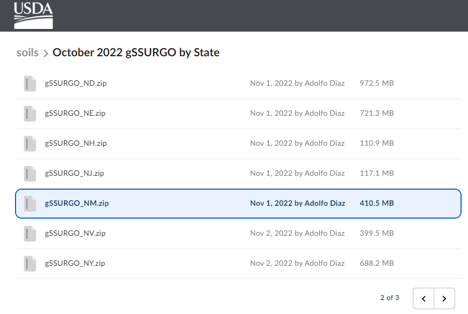Click the October 2022 gSSURGO by State title
Image resolution: width=468 pixels, height=314 pixels.
click(136, 53)
